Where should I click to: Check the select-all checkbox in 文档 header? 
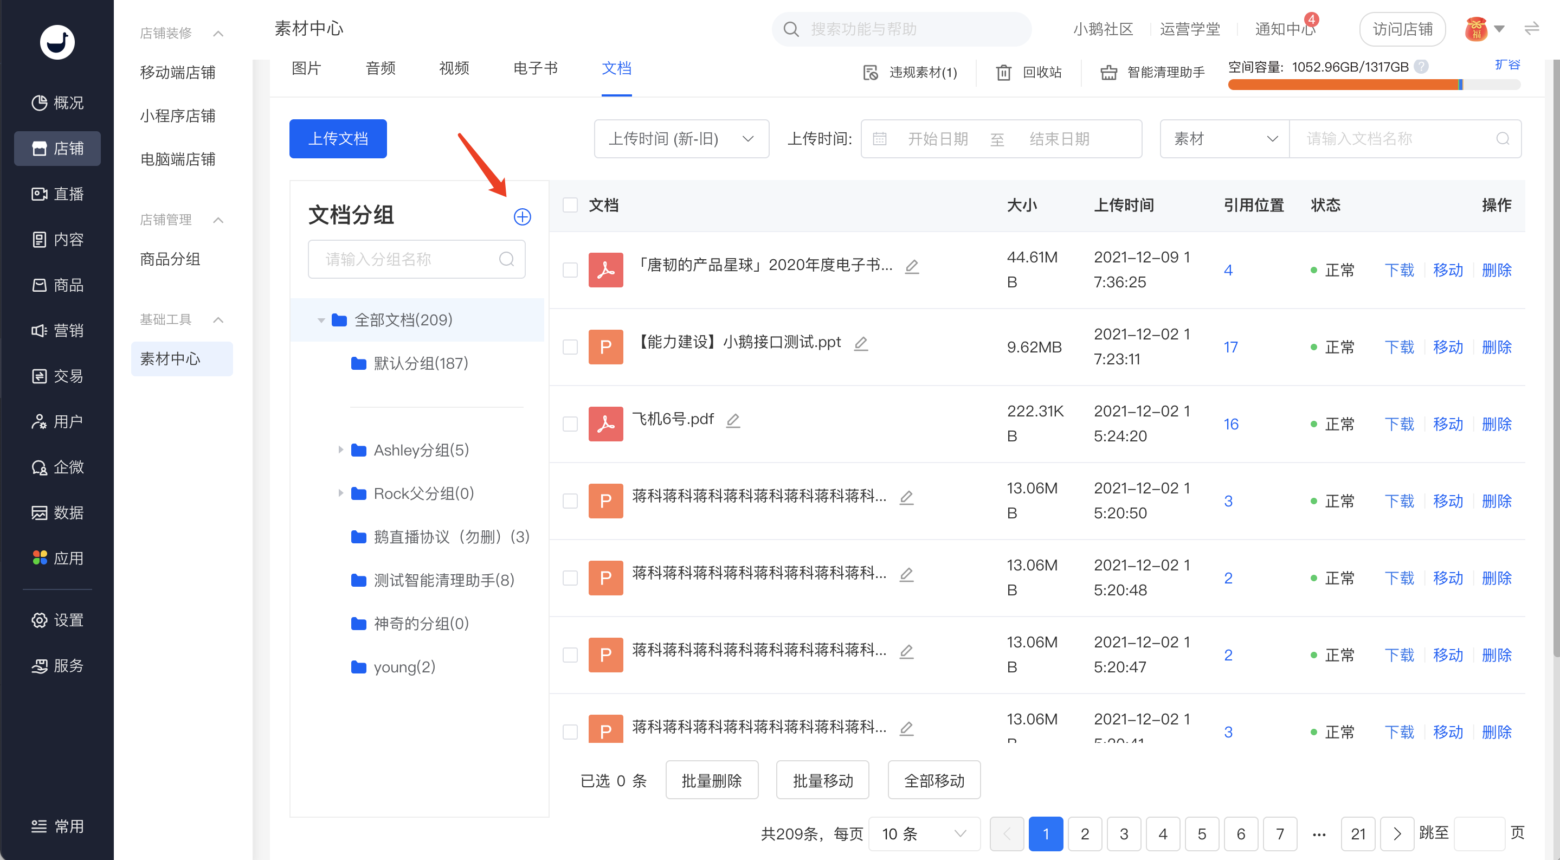(570, 205)
